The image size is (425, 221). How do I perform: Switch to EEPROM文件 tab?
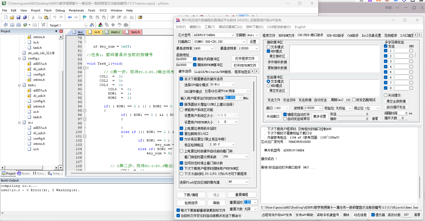click(x=286, y=35)
